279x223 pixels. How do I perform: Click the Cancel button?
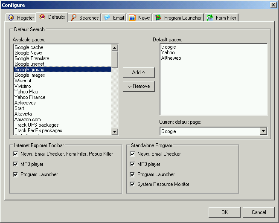pyautogui.click(x=259, y=212)
